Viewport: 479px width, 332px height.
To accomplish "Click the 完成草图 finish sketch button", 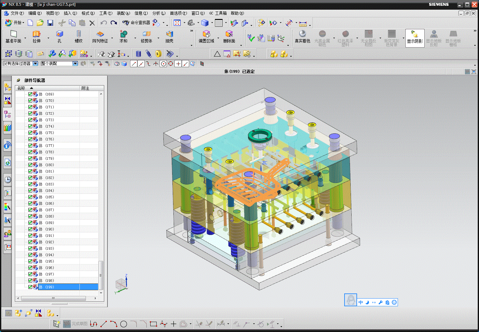I will click(x=75, y=324).
